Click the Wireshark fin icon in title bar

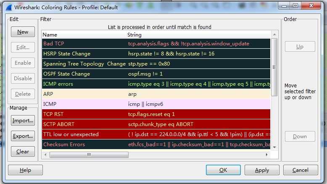pos(9,8)
